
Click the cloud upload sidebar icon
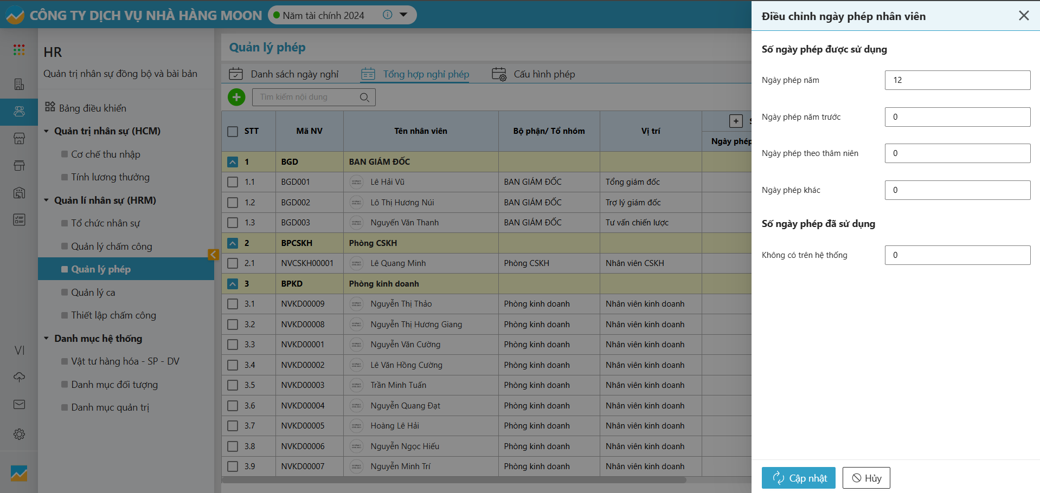19,377
